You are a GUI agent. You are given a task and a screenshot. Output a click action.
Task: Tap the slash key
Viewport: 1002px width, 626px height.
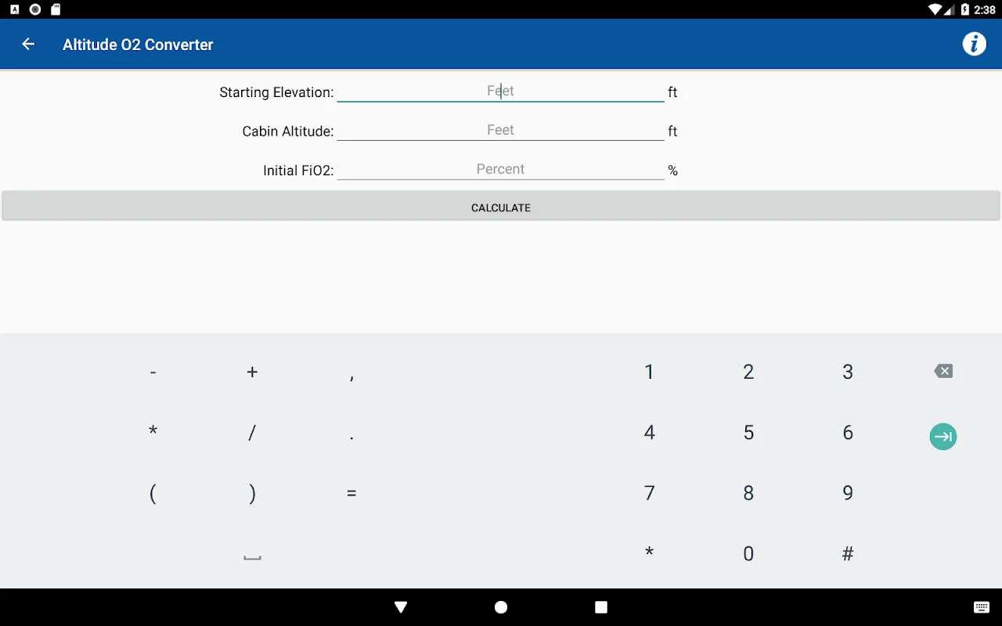252,433
